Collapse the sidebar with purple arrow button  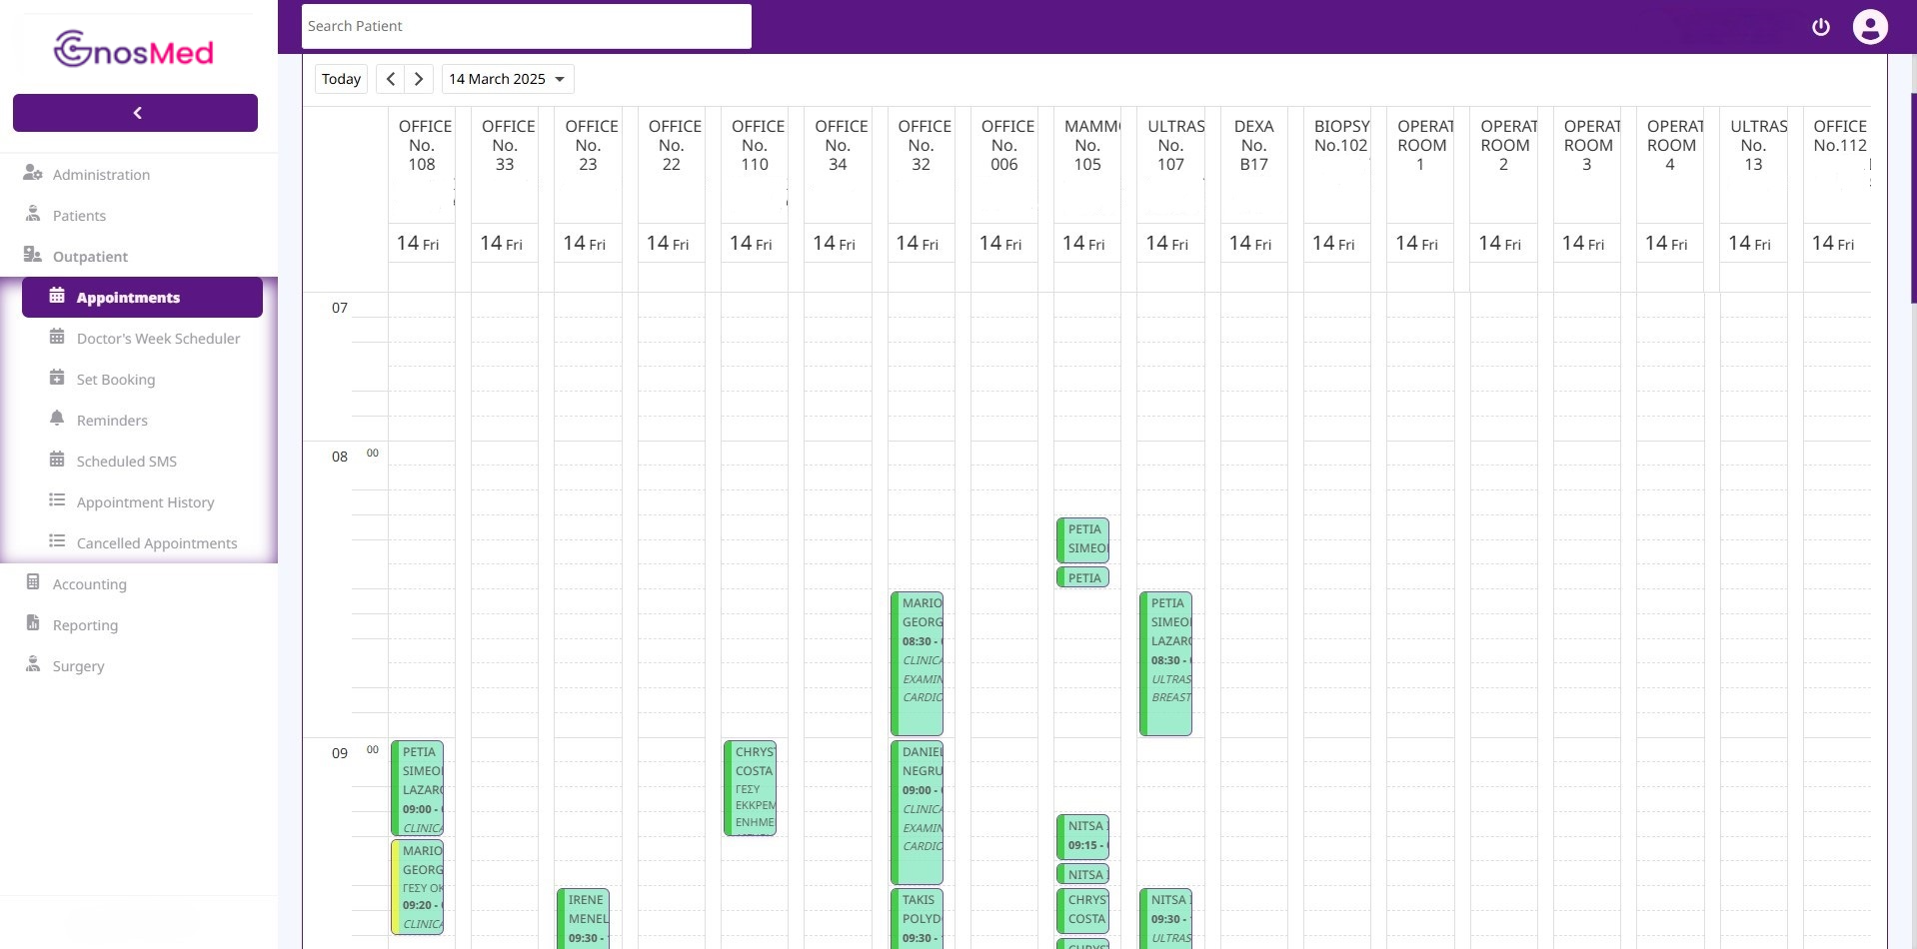[x=135, y=113]
